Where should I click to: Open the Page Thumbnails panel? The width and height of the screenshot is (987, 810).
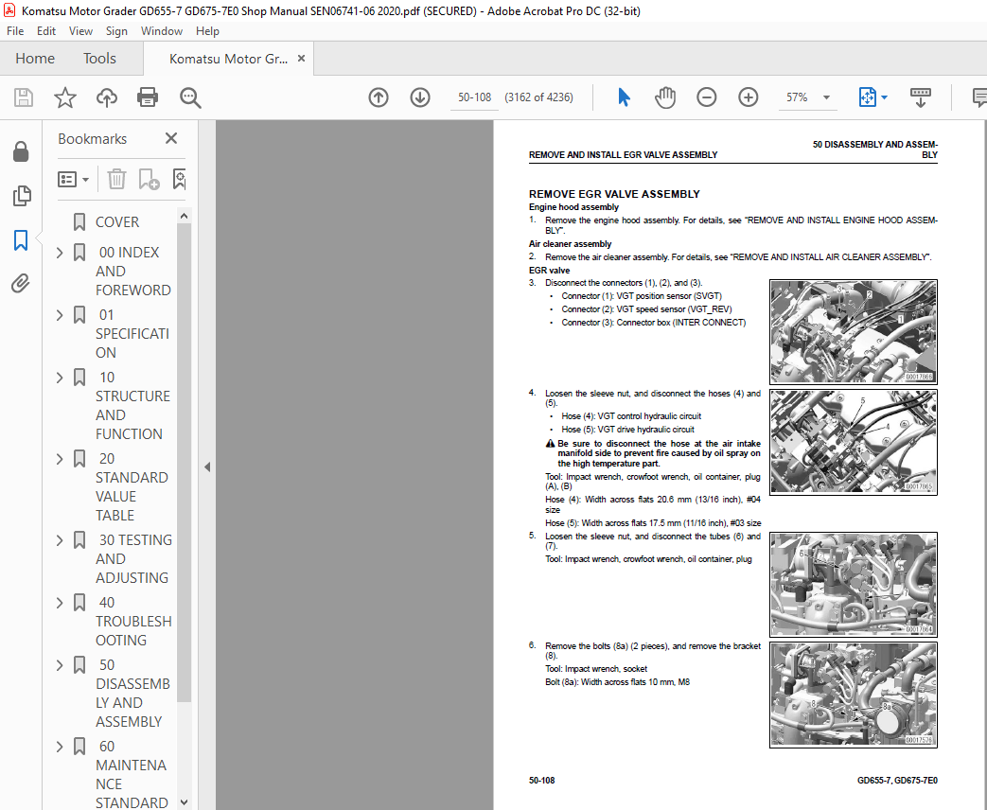21,196
